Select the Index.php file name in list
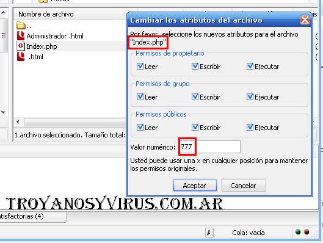This screenshot has width=323, height=243. click(x=42, y=46)
